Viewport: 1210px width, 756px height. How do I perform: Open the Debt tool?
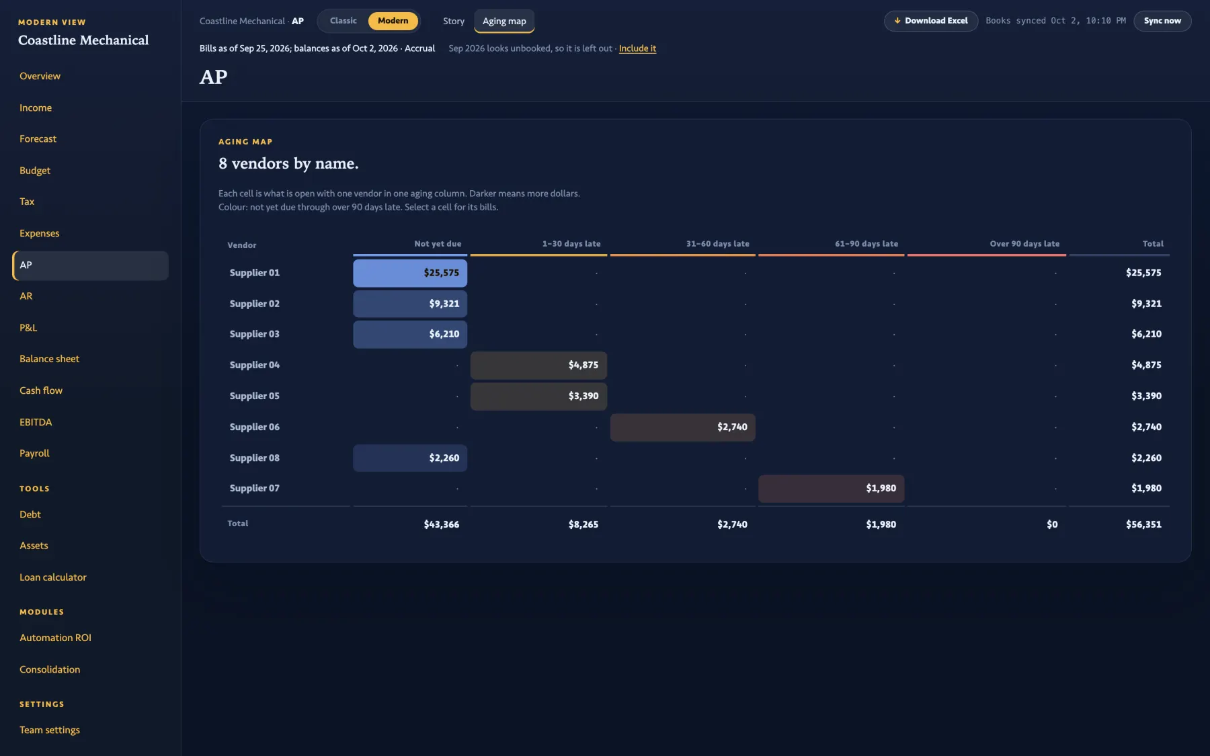click(x=90, y=515)
